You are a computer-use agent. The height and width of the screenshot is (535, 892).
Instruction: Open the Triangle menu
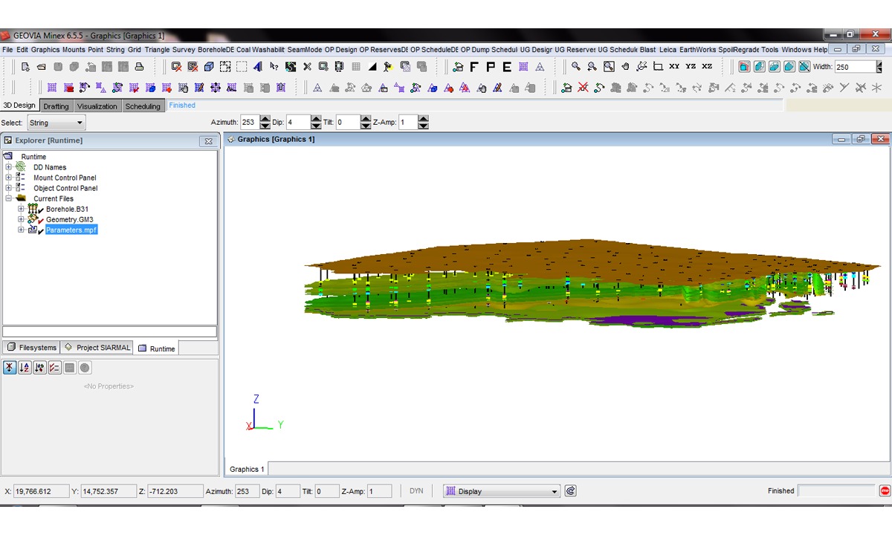157,50
